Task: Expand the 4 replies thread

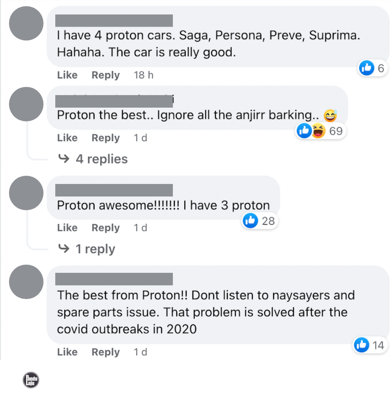Action: [93, 159]
